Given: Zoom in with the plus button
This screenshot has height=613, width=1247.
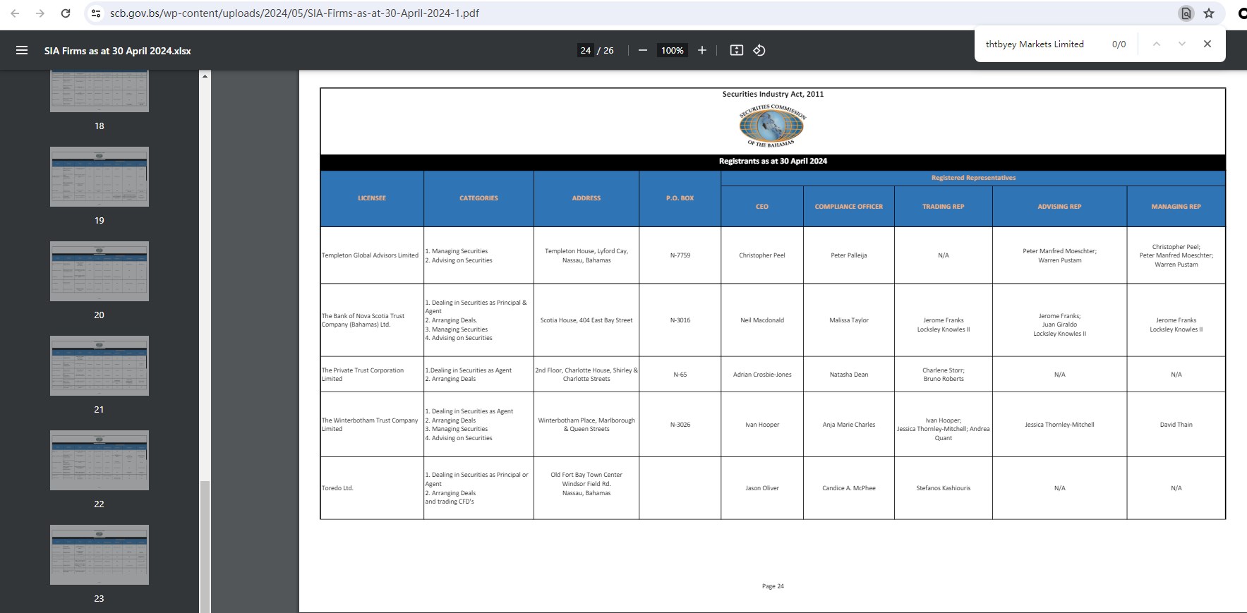Looking at the screenshot, I should click(x=701, y=50).
